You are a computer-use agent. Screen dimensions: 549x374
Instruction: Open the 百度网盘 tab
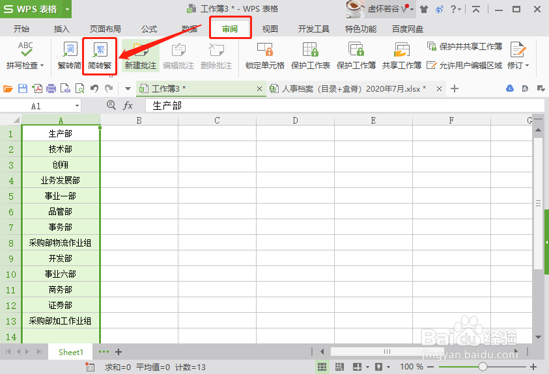click(408, 29)
